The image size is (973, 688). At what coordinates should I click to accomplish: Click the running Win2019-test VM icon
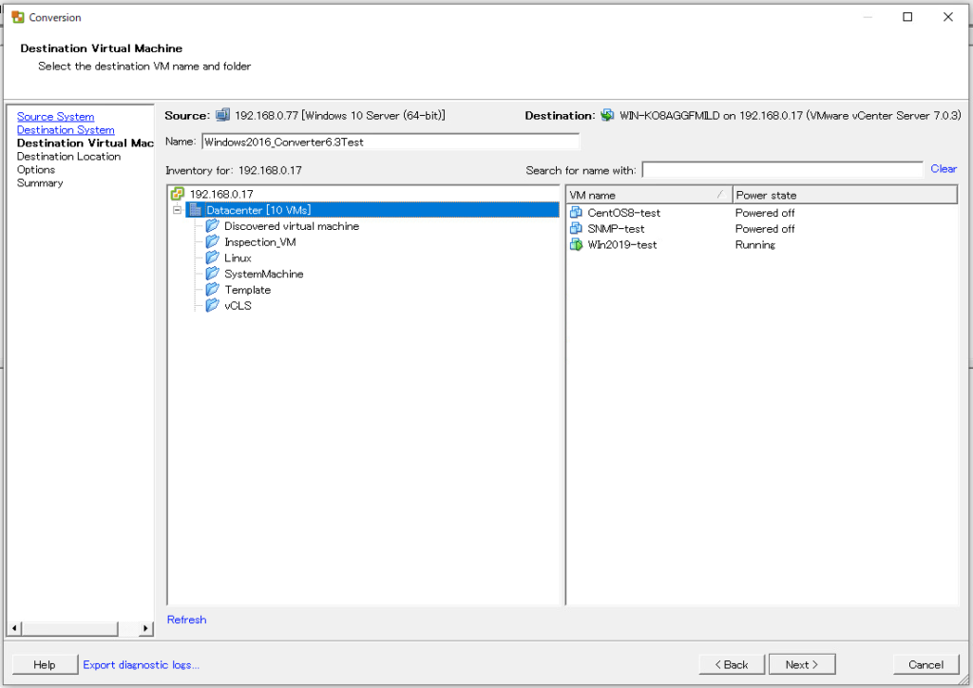[576, 244]
